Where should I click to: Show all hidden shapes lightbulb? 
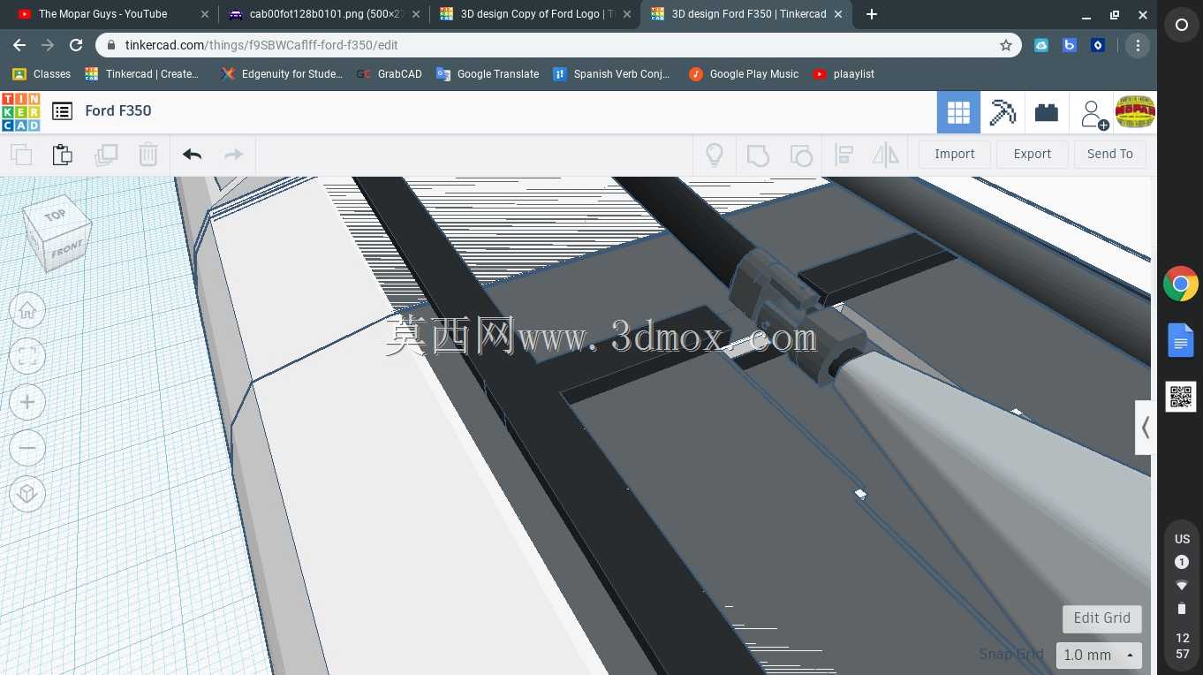coord(715,155)
